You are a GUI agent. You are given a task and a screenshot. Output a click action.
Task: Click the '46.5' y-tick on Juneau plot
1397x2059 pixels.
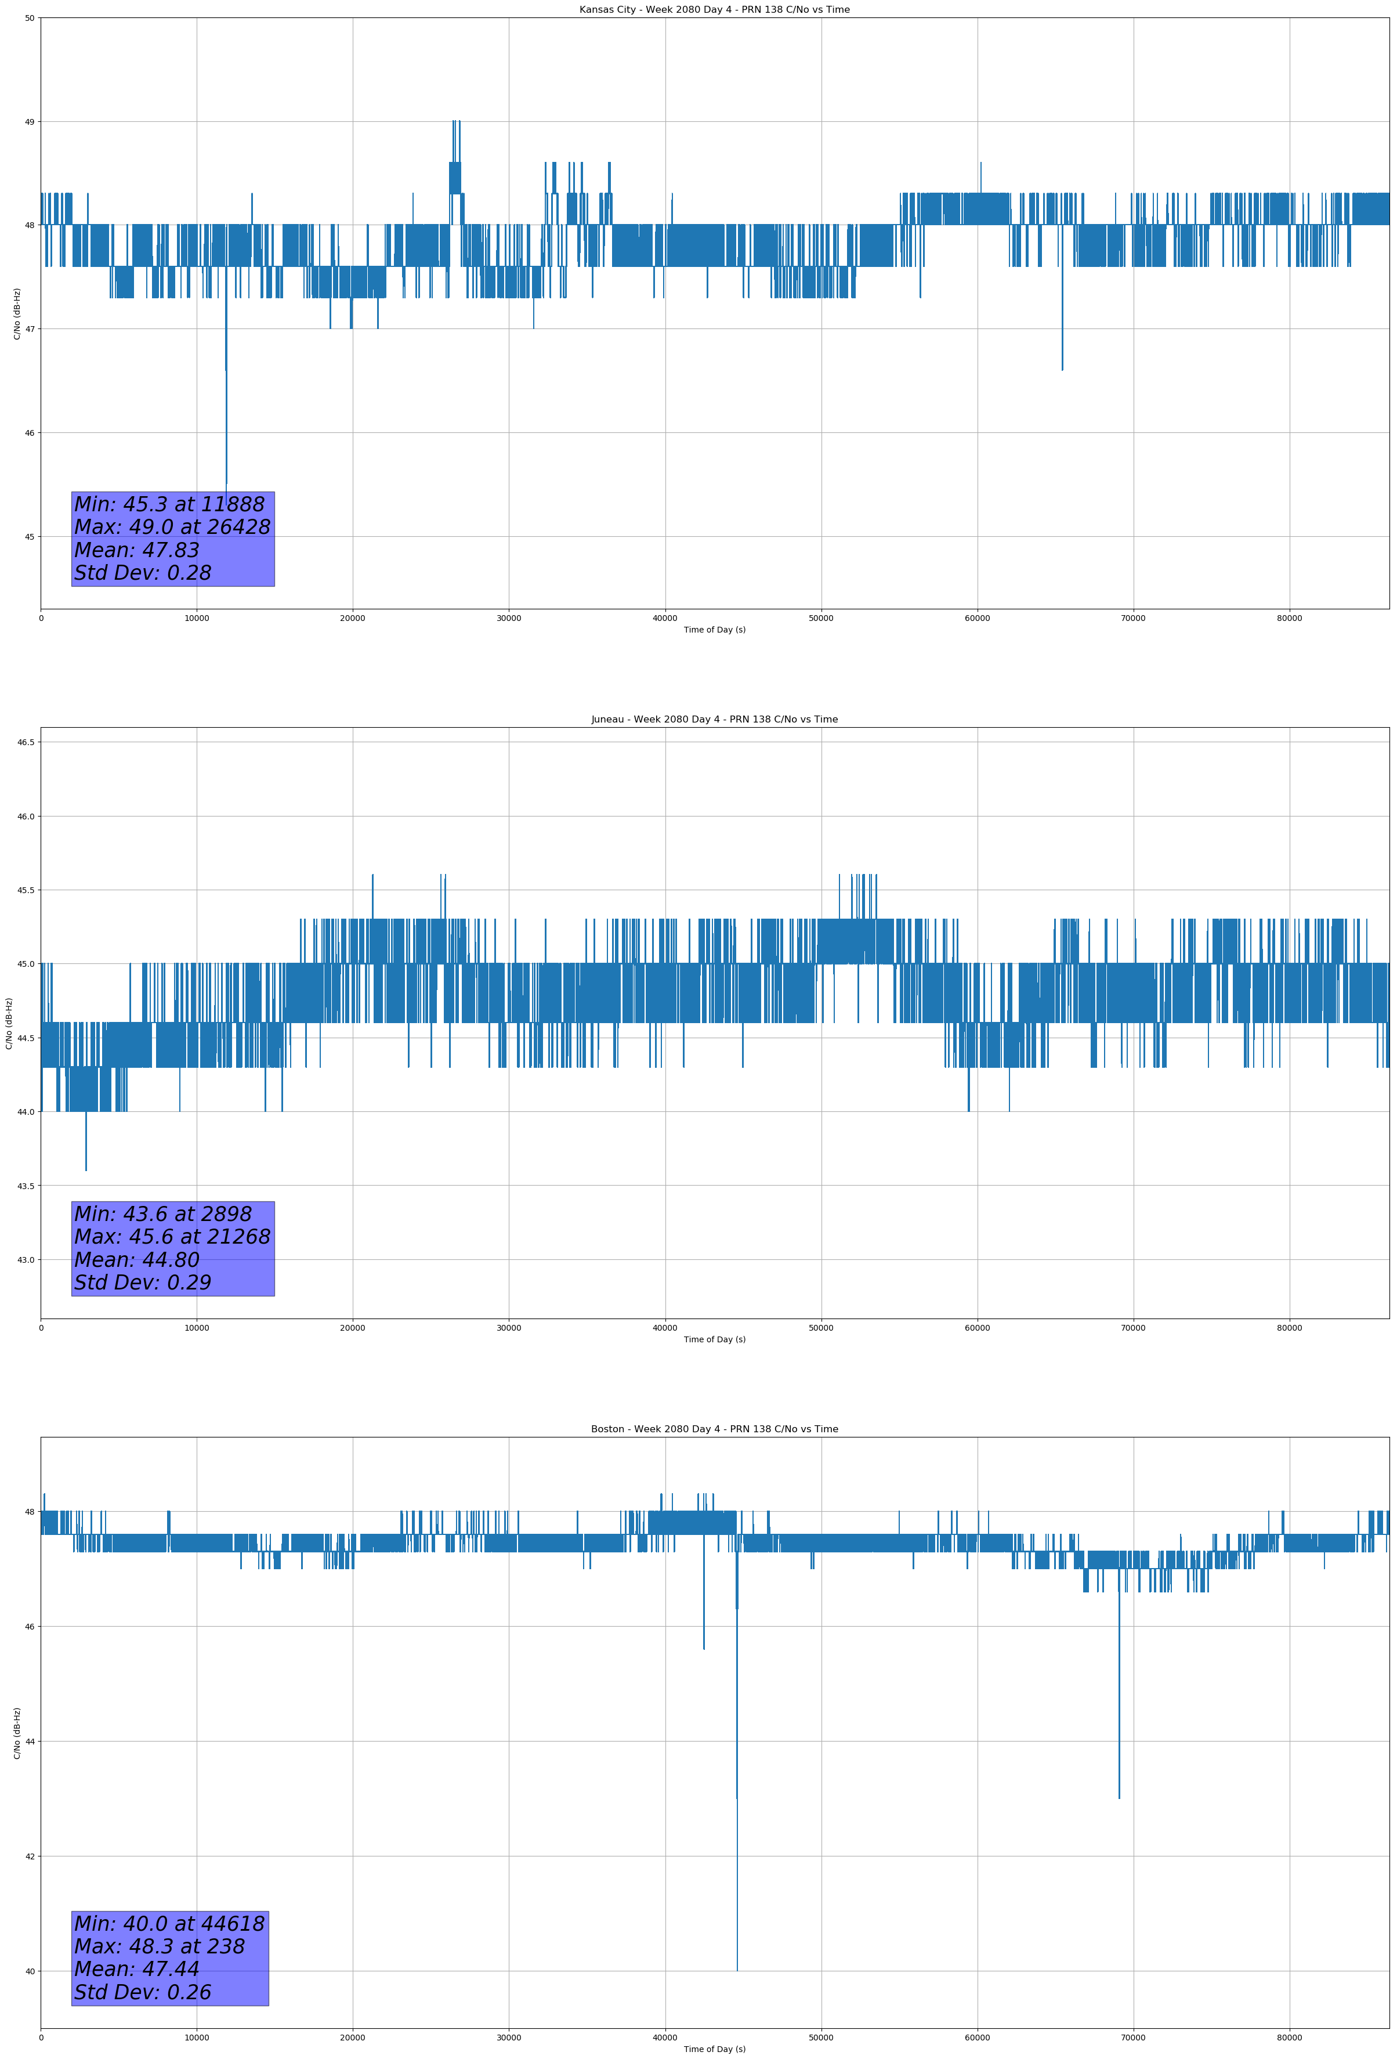click(26, 742)
